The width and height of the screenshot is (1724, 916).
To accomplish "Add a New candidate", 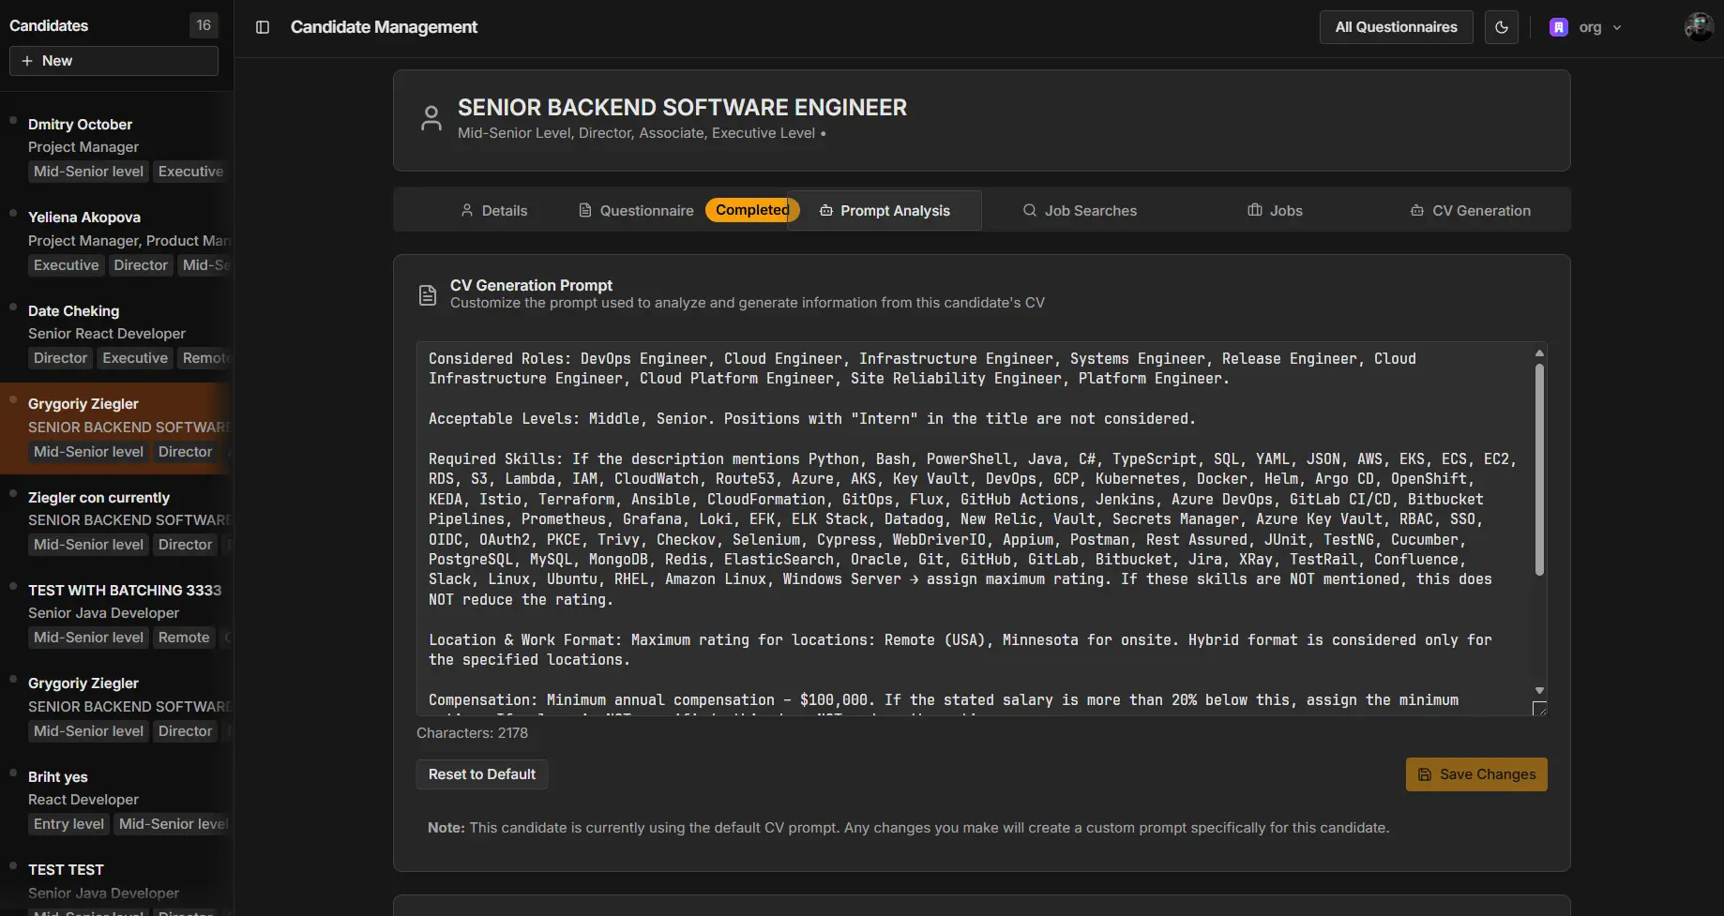I will (x=113, y=61).
